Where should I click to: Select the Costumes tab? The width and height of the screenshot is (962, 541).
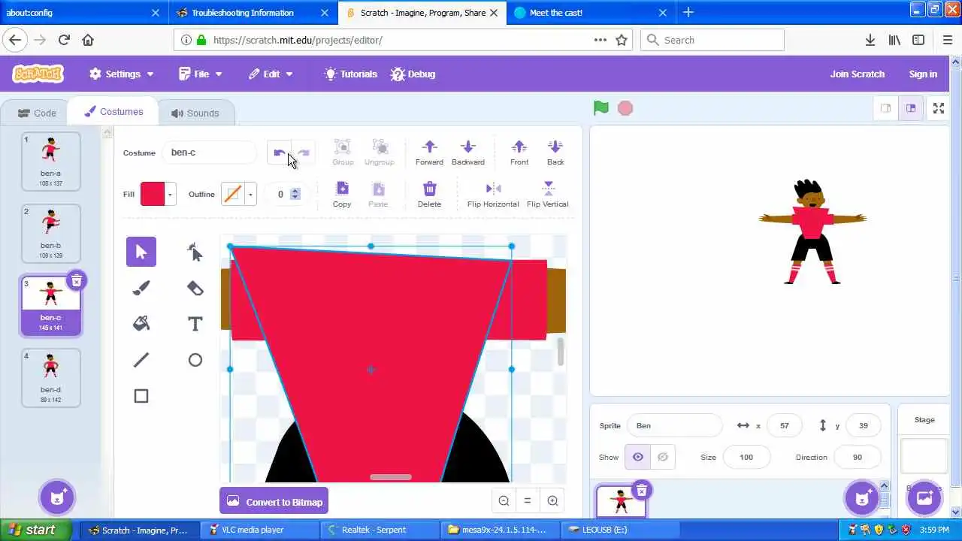tap(113, 111)
